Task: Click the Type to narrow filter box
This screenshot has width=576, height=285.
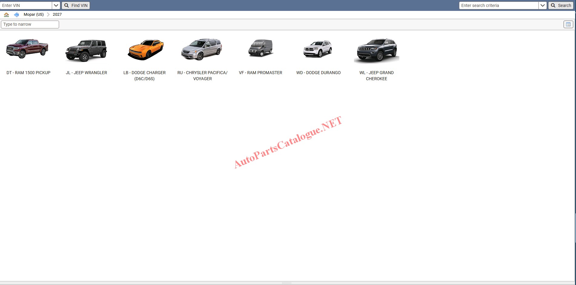Action: 30,25
